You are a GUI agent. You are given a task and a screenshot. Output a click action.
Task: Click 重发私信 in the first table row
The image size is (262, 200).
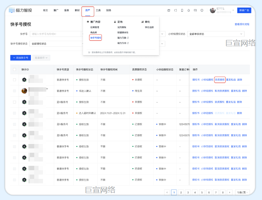[231, 80]
